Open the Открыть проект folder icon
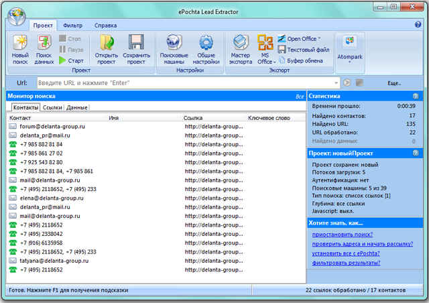The width and height of the screenshot is (429, 303). [x=107, y=42]
